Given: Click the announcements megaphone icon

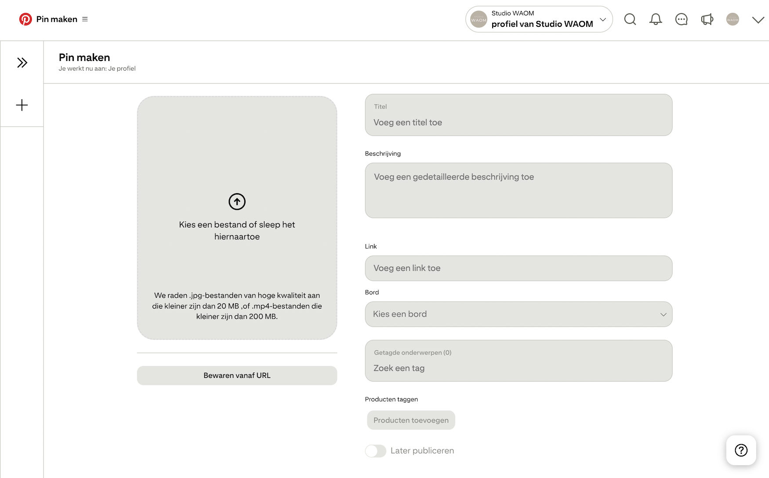Looking at the screenshot, I should [x=707, y=19].
